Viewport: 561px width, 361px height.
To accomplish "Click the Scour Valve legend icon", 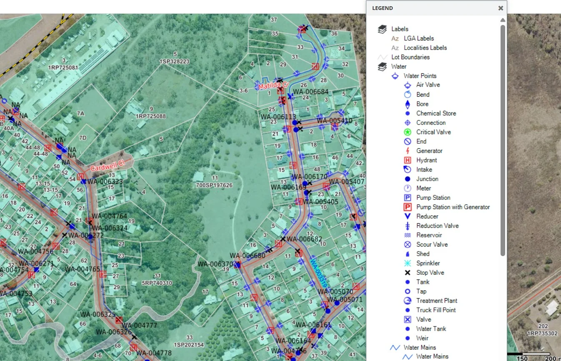I will [x=408, y=244].
